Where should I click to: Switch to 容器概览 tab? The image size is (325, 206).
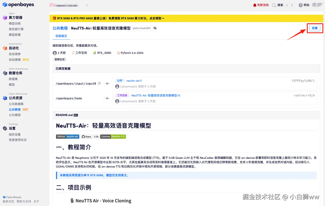(61, 36)
